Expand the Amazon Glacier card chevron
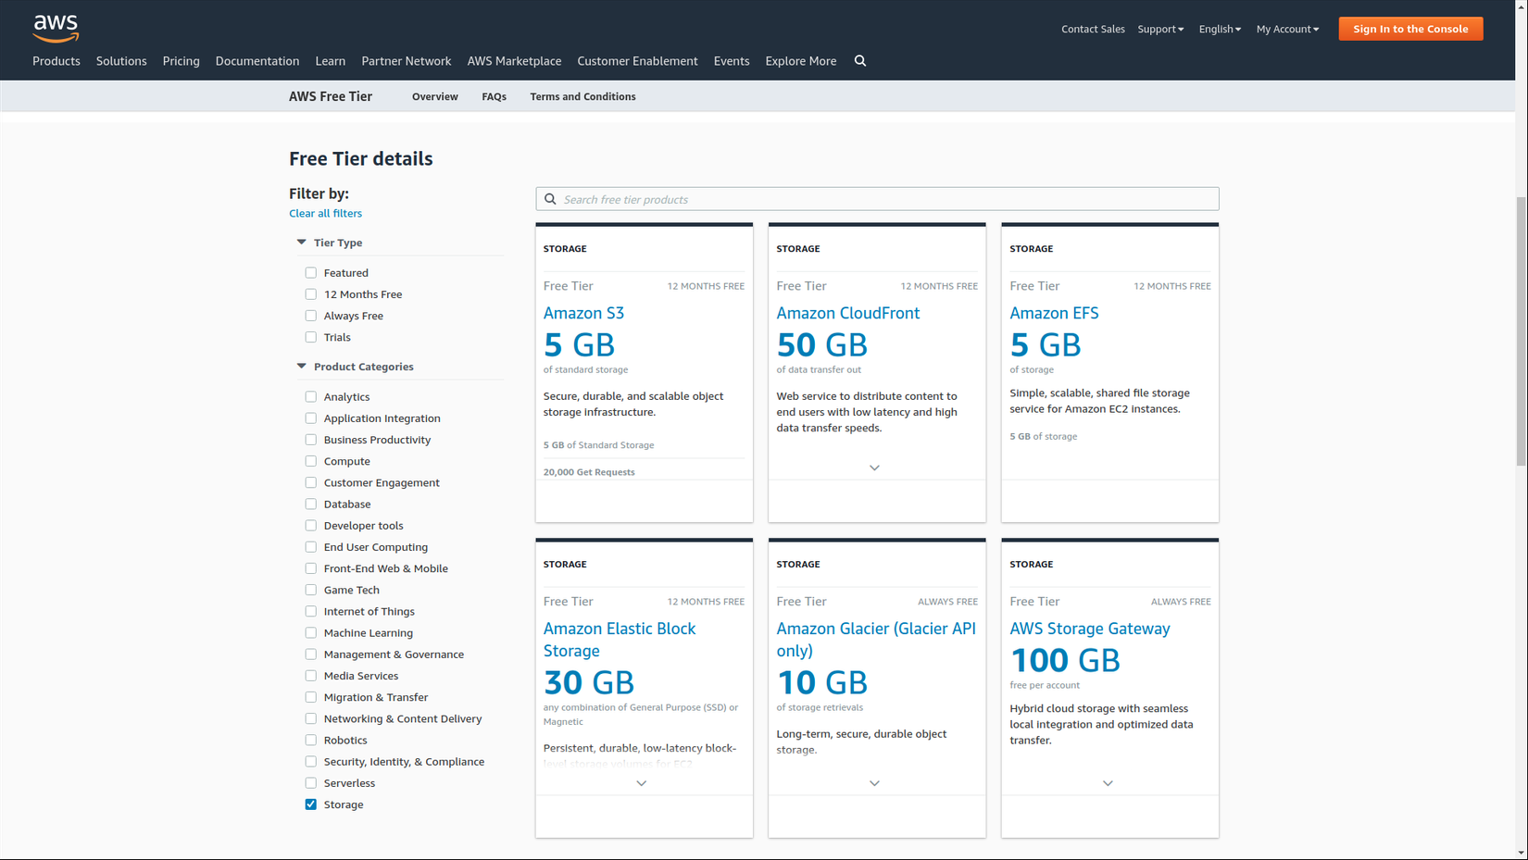 coord(874,784)
